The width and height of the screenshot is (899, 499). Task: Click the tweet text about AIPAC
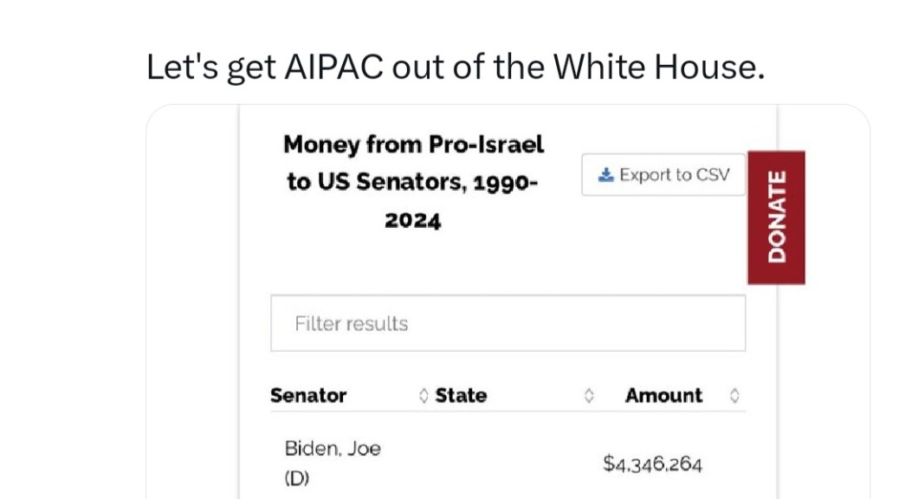[x=456, y=67]
